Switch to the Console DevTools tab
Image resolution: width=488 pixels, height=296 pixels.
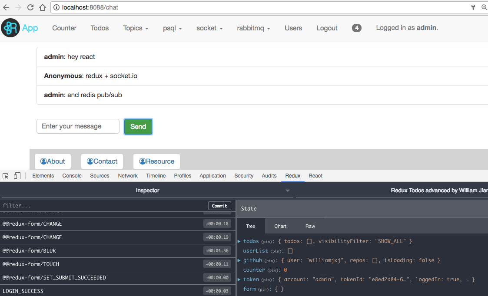(72, 176)
